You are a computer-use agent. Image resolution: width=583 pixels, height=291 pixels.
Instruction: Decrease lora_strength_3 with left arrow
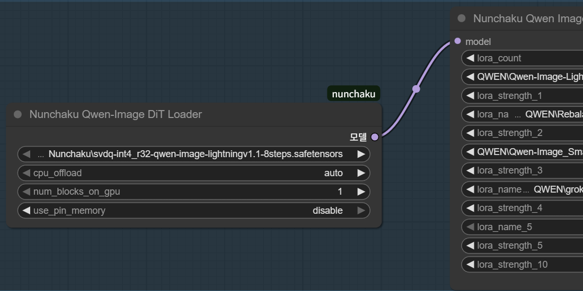(x=470, y=170)
